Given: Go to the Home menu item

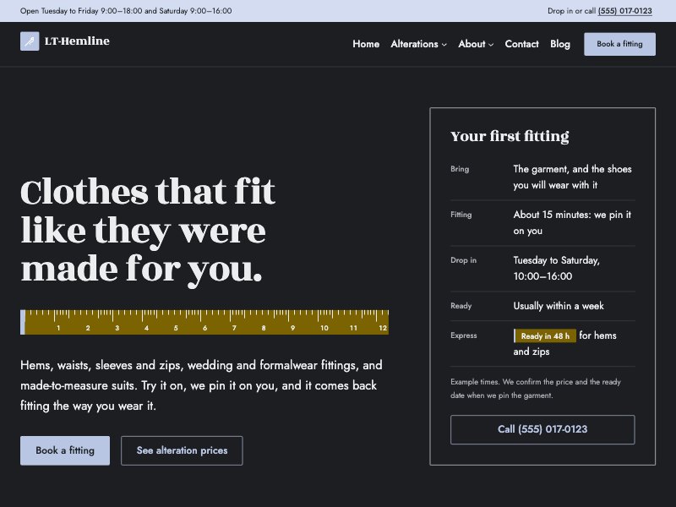Looking at the screenshot, I should click(366, 44).
